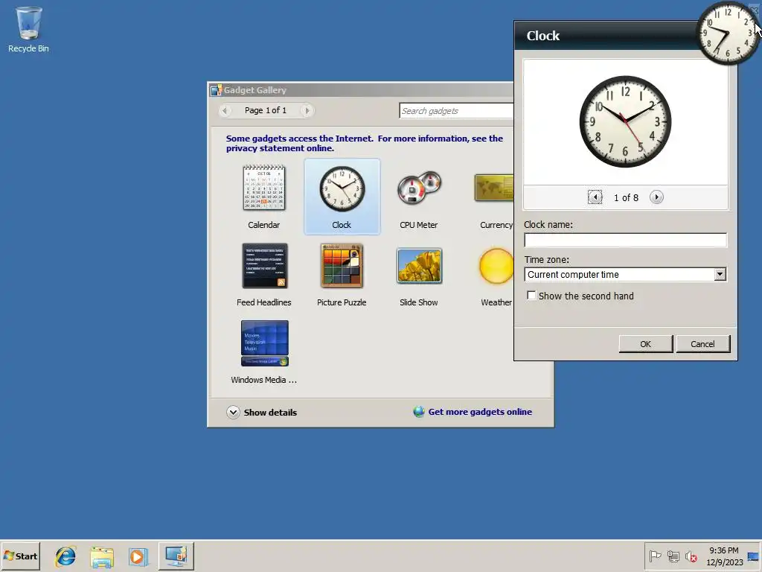Click the clock face preview image
The width and height of the screenshot is (762, 572).
[x=625, y=121]
